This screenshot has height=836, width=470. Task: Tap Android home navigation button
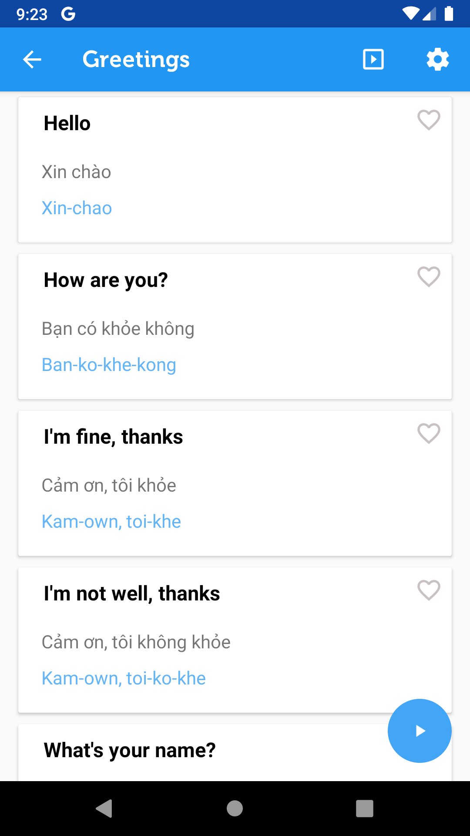(x=235, y=809)
